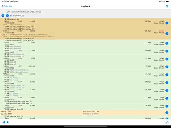This screenshot has height=128, width=171.
Task: Select the 21.82Kč trip cost
Action: [x=32, y=74]
